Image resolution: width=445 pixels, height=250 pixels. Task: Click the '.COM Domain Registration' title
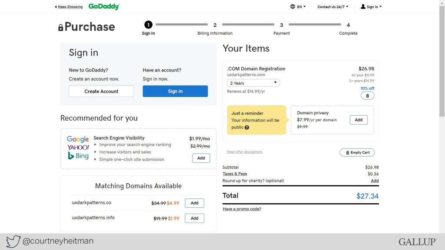(256, 69)
